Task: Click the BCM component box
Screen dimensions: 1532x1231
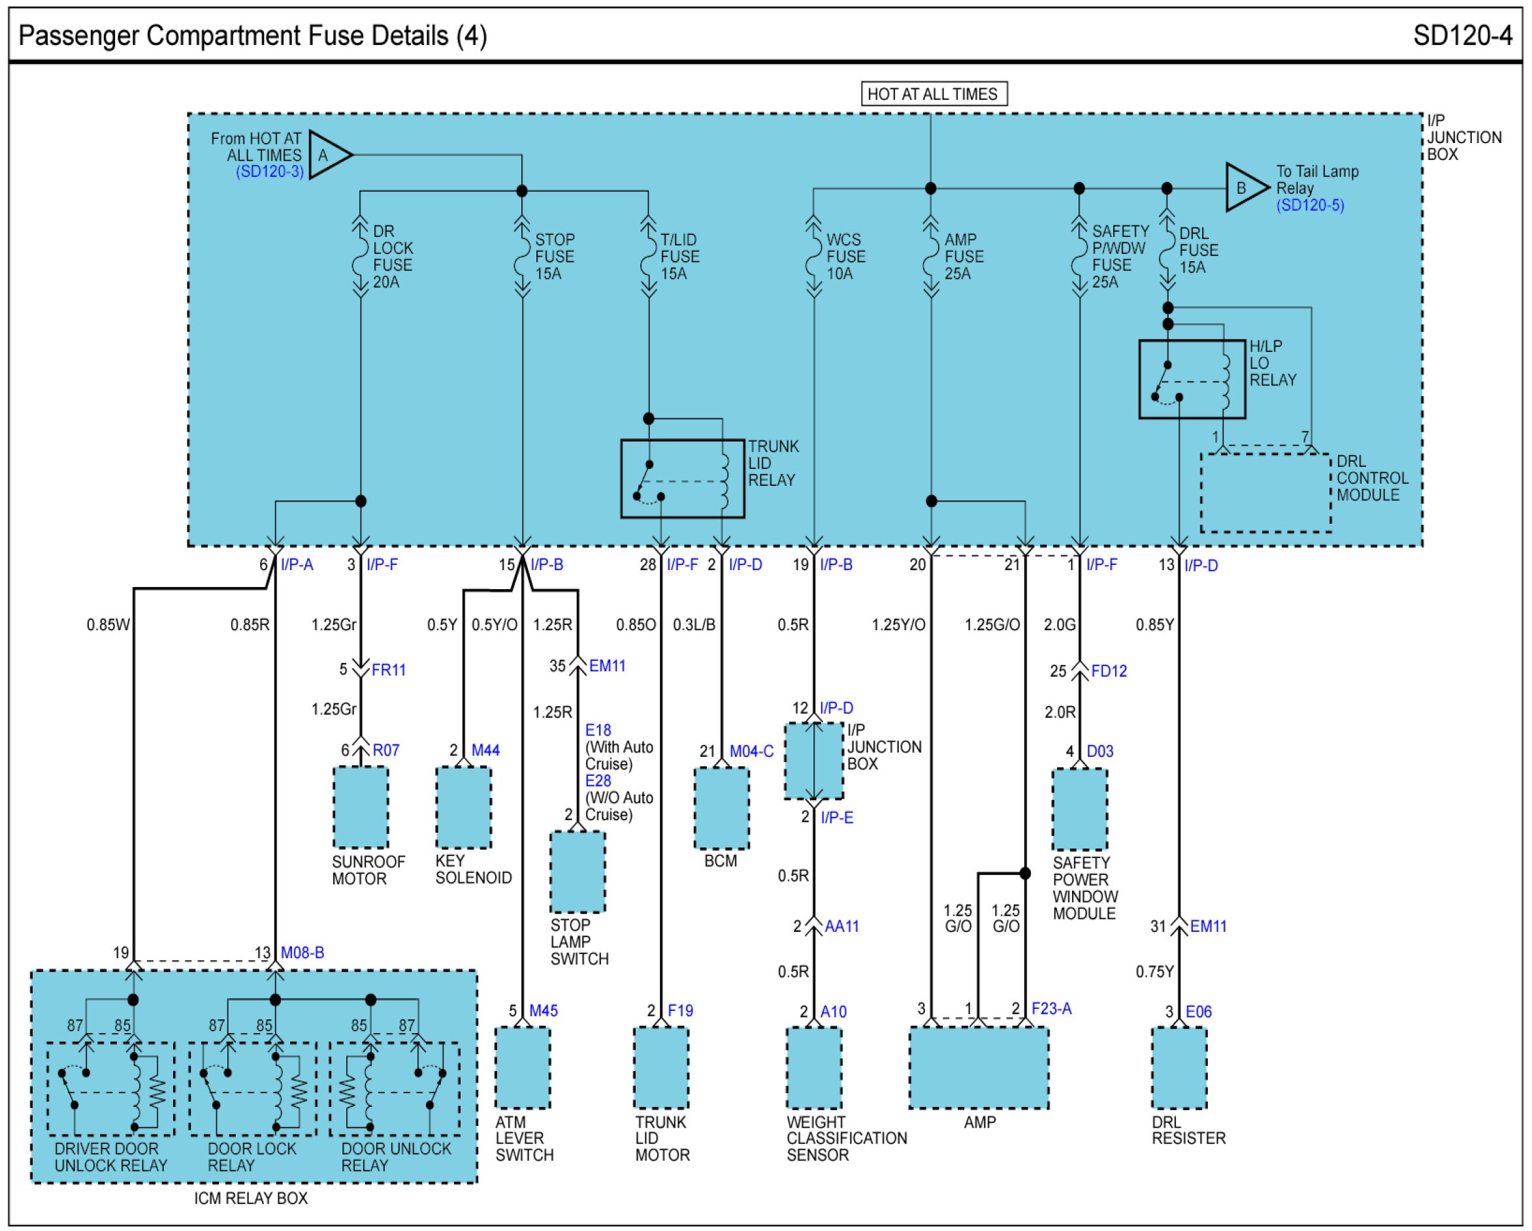Action: (721, 808)
